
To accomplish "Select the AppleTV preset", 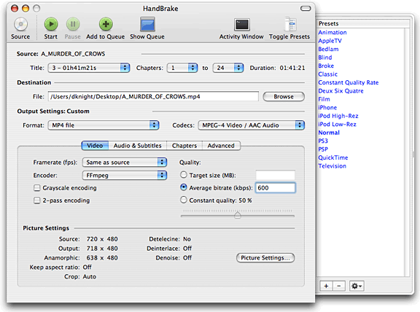I will pyautogui.click(x=330, y=41).
